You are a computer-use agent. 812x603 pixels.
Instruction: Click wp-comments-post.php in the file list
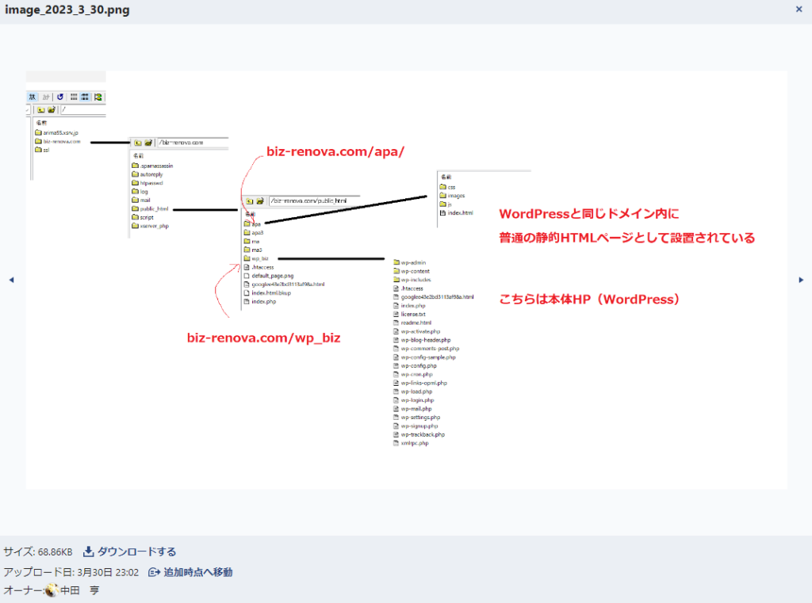426,349
